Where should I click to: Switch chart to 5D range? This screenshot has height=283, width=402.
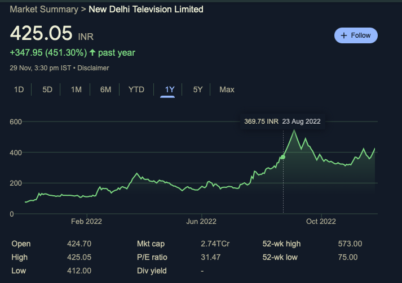coord(47,89)
